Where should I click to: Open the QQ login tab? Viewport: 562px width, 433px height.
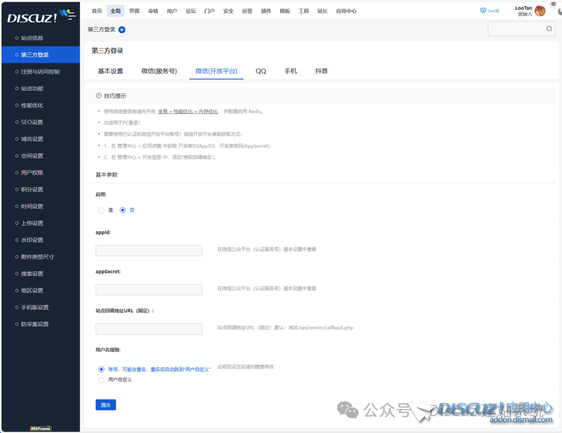click(x=261, y=71)
